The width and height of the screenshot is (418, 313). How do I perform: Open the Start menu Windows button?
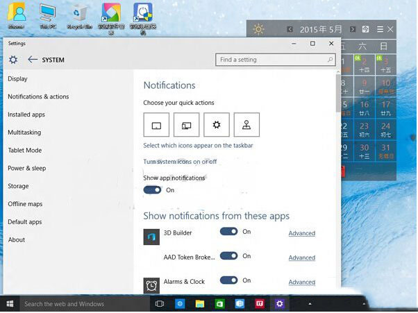coord(10,304)
